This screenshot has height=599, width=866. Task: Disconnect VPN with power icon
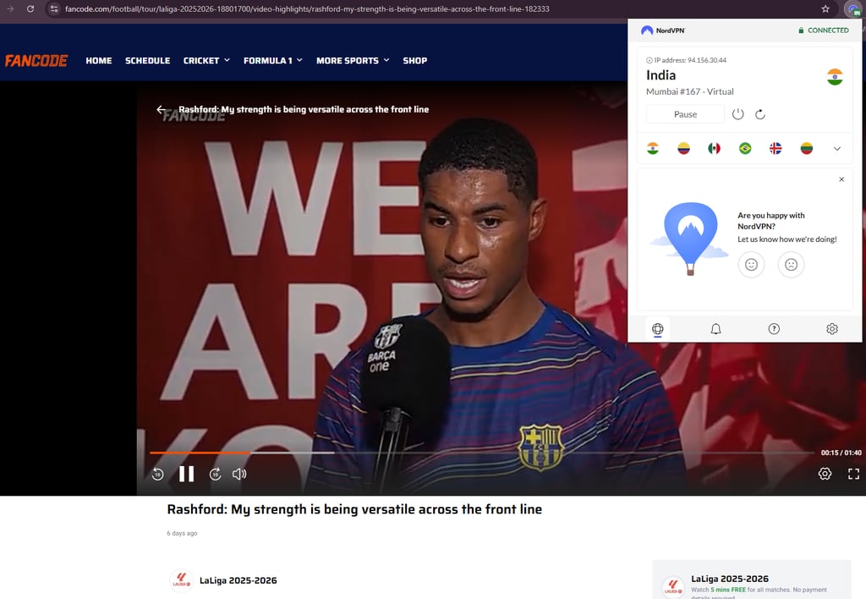pos(737,114)
